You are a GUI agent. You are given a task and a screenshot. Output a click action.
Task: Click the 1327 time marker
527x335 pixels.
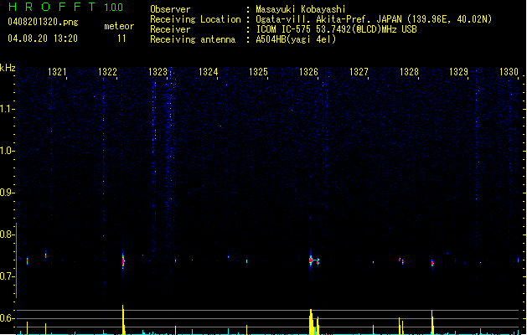359,72
